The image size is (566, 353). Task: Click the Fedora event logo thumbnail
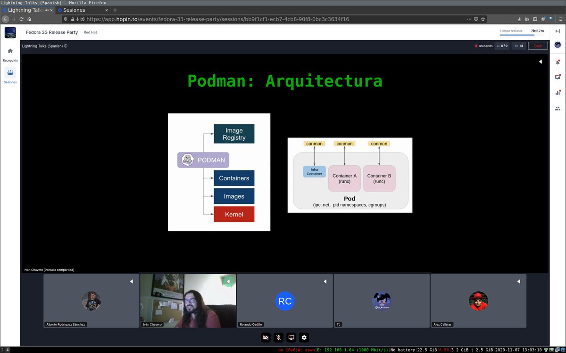[10, 32]
